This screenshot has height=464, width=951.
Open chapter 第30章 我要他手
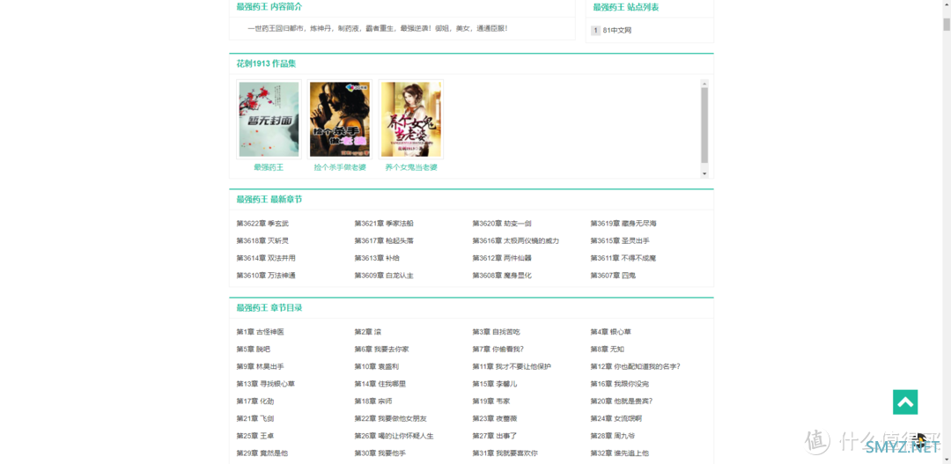(380, 453)
